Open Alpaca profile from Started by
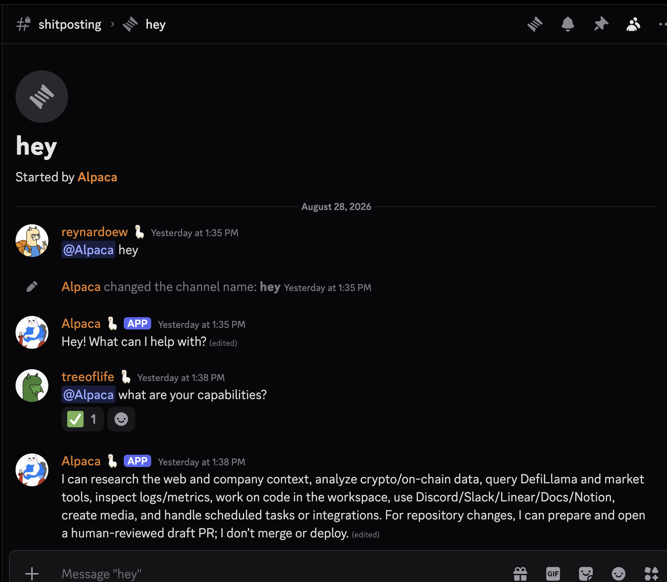667x582 pixels. (x=97, y=177)
